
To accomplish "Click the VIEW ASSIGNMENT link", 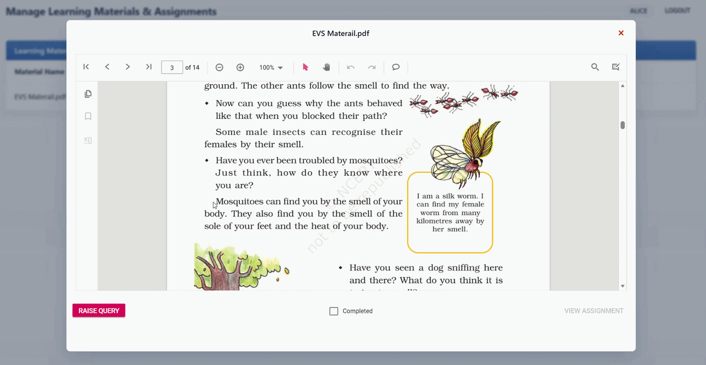I will click(593, 310).
